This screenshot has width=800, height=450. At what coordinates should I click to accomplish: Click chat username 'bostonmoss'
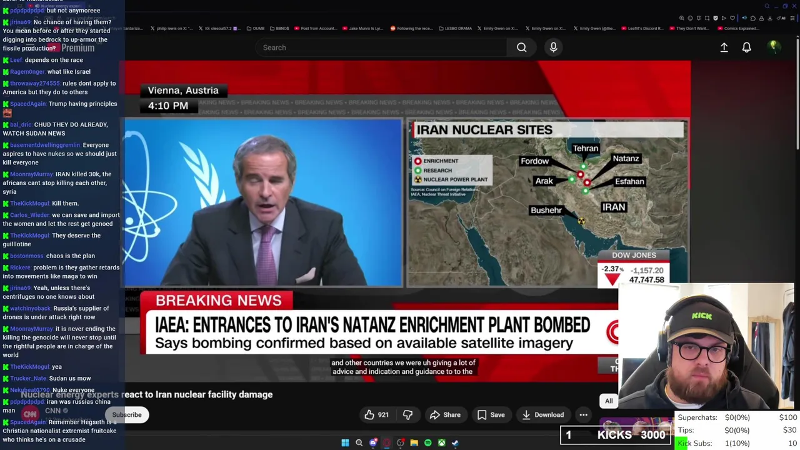(27, 256)
